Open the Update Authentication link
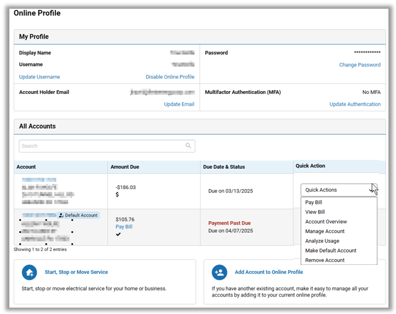This screenshot has height=314, width=396. click(355, 104)
